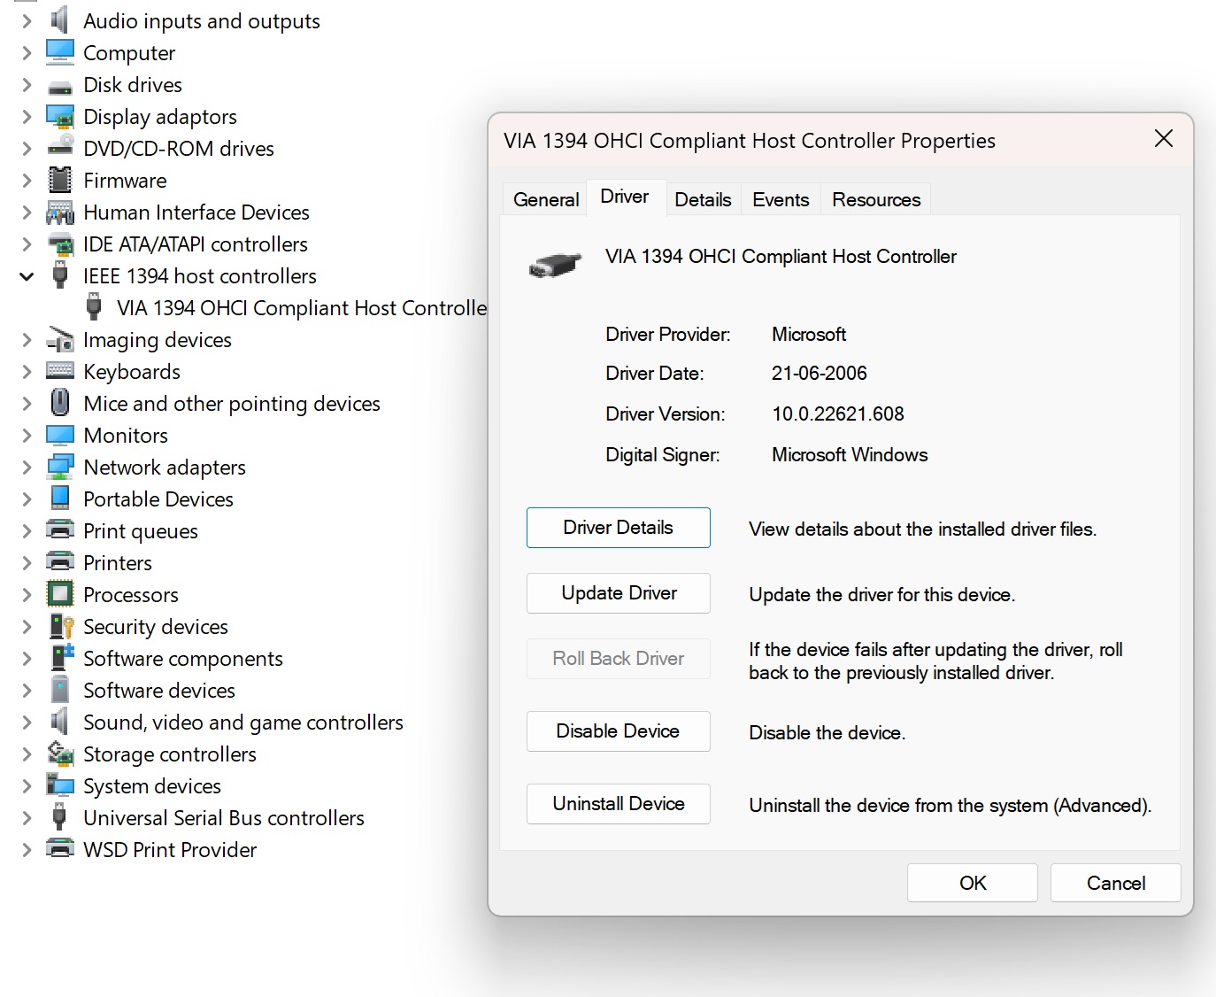Select the Portable Devices label
Screen dimensions: 1216x997
tap(158, 499)
